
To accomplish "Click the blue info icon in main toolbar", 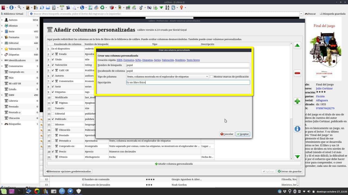I will tap(11, 8).
